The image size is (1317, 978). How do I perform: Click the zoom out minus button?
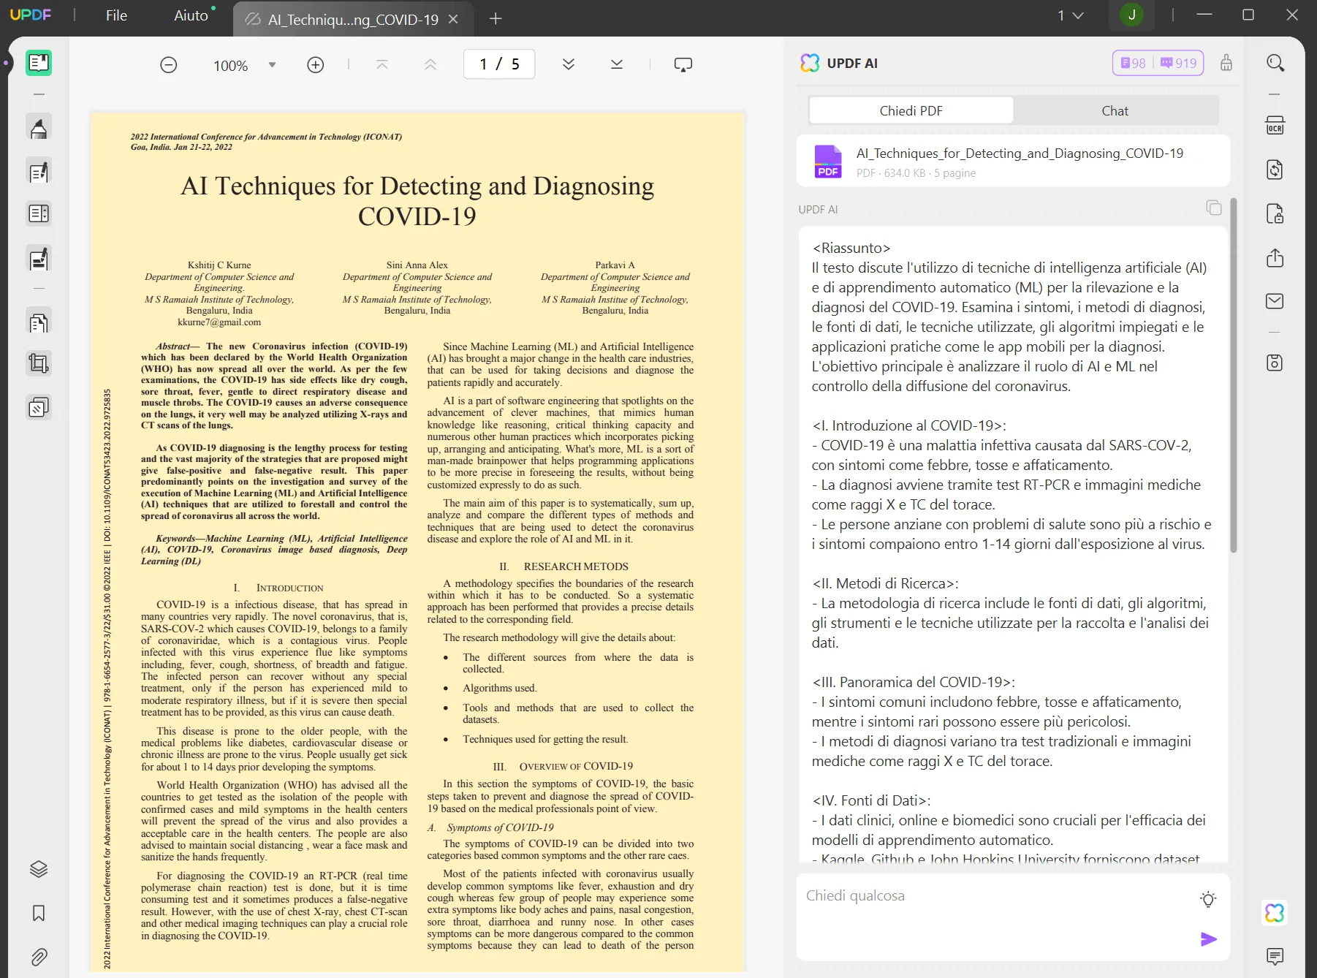click(x=169, y=65)
